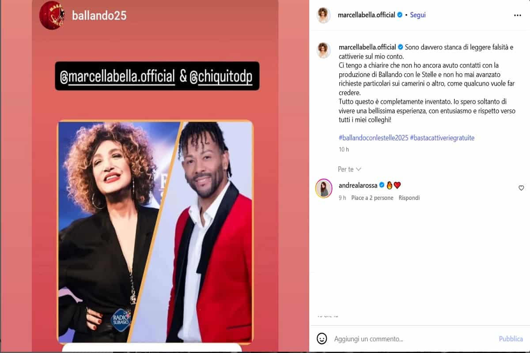This screenshot has width=530, height=353.
Task: Click verified badge next to header username
Action: coord(400,15)
